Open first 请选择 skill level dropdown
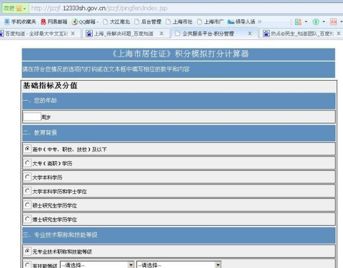Image resolution: width=343 pixels, height=268 pixels. pyautogui.click(x=97, y=265)
